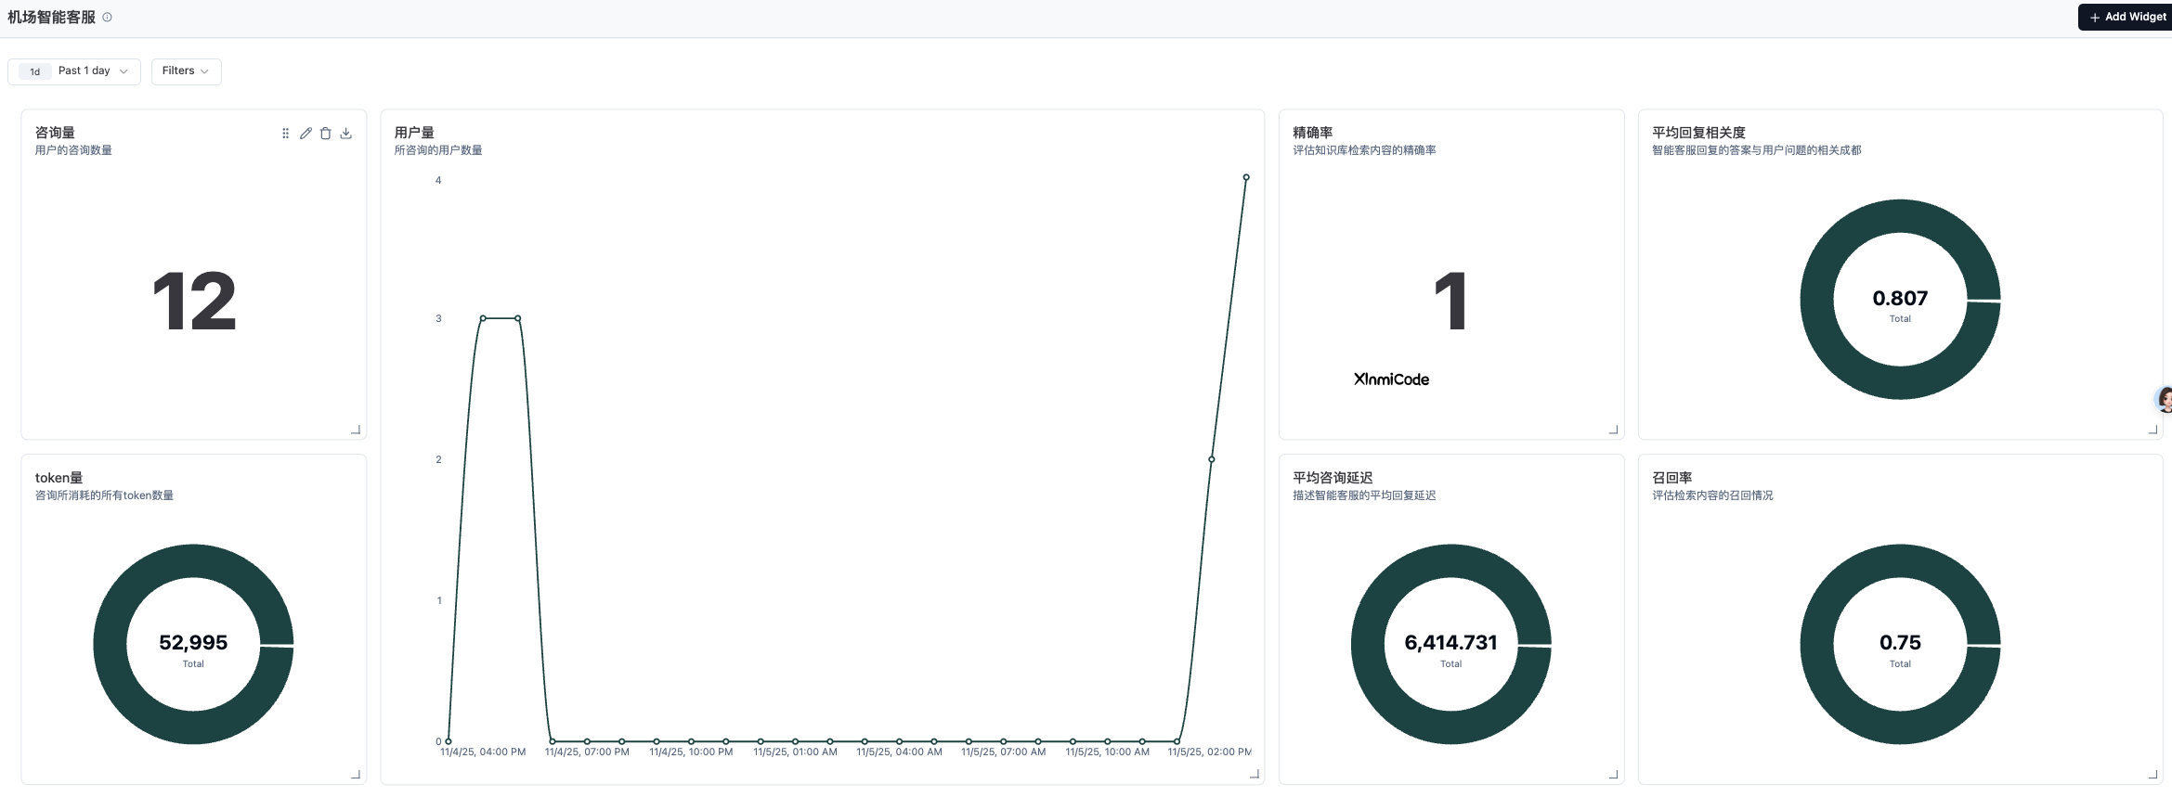
Task: Click resize handle of 召回率 widget
Action: point(2153,774)
